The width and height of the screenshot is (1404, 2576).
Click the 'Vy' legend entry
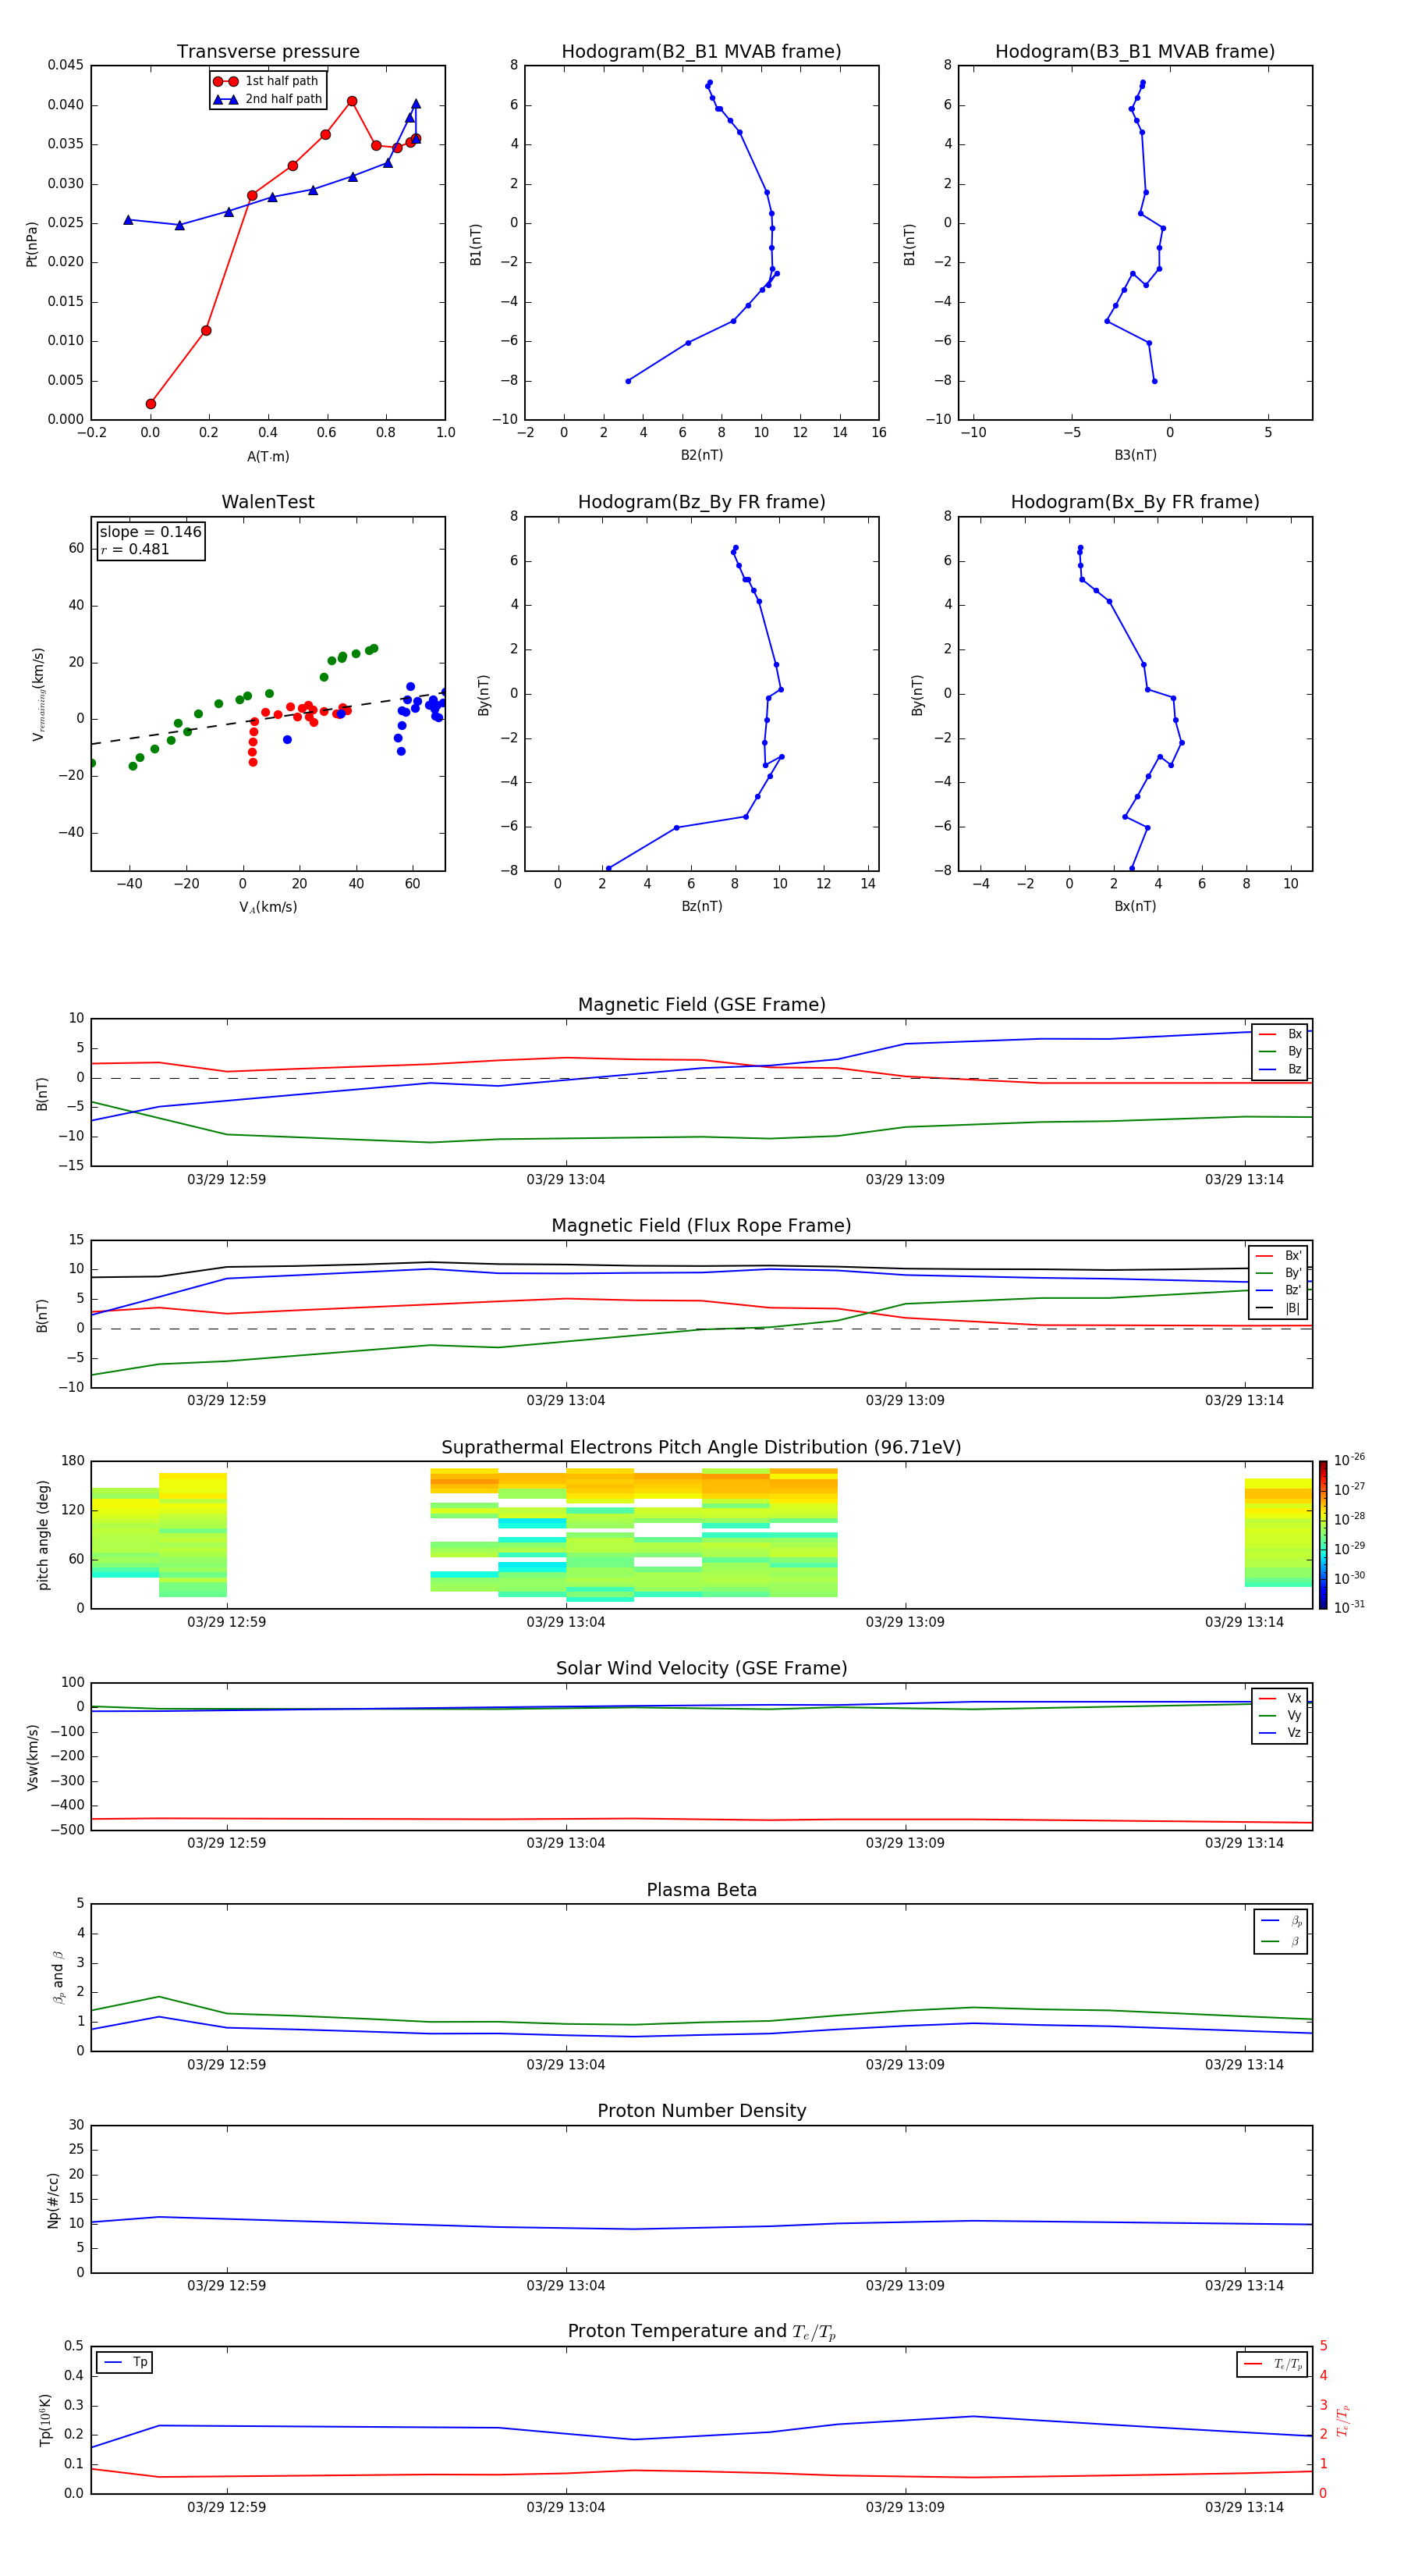1280,1715
